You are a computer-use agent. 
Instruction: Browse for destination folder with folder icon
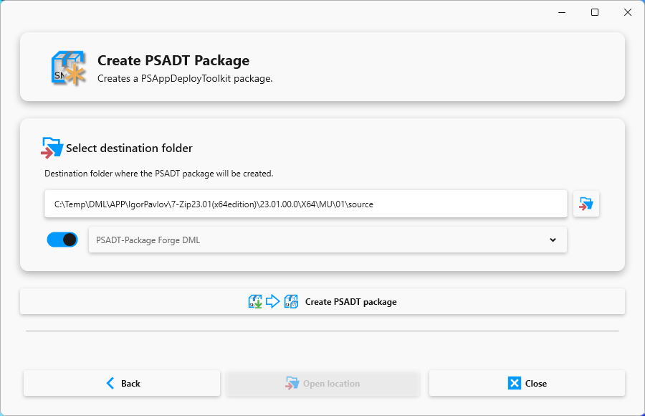pyautogui.click(x=586, y=204)
